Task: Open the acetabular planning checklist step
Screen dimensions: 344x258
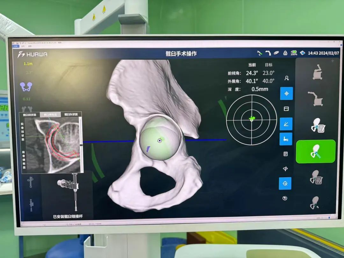Action: point(317,125)
